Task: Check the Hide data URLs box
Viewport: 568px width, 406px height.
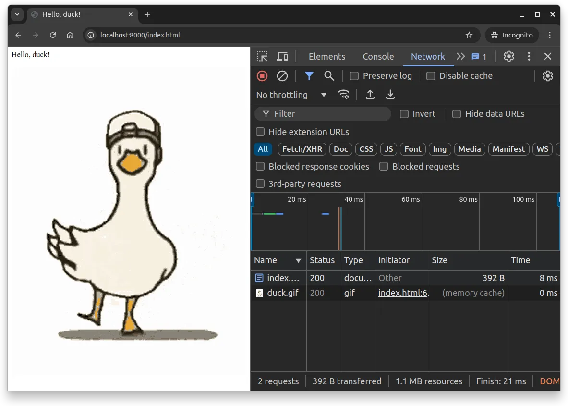Action: 456,114
